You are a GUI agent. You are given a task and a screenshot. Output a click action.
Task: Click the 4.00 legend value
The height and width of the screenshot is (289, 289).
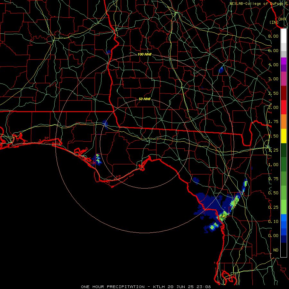(273, 65)
